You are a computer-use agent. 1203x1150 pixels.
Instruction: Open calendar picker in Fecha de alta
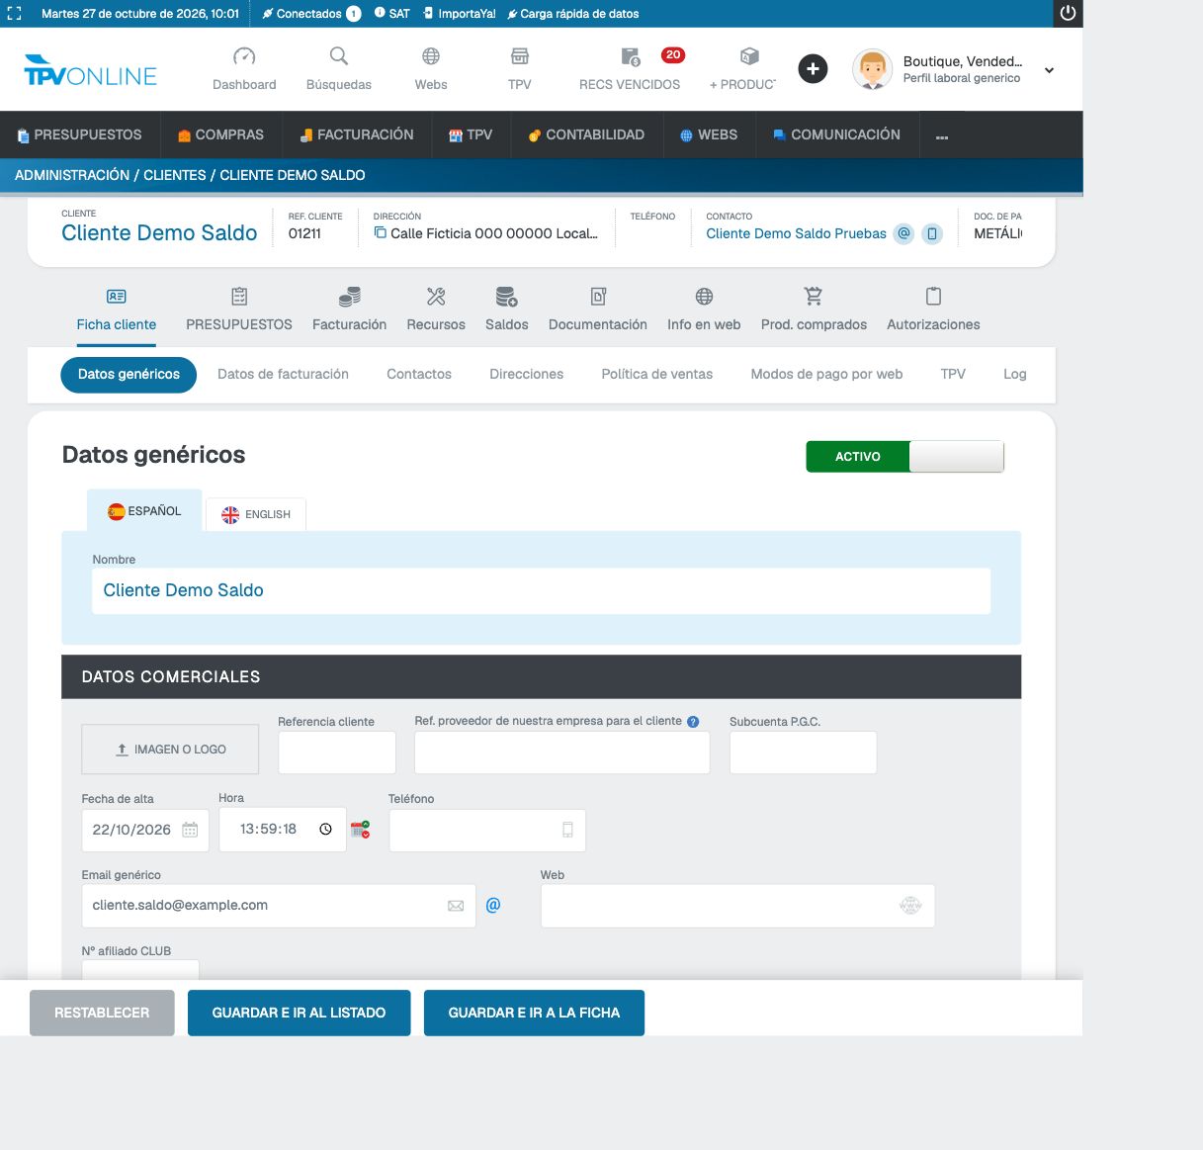pyautogui.click(x=190, y=830)
